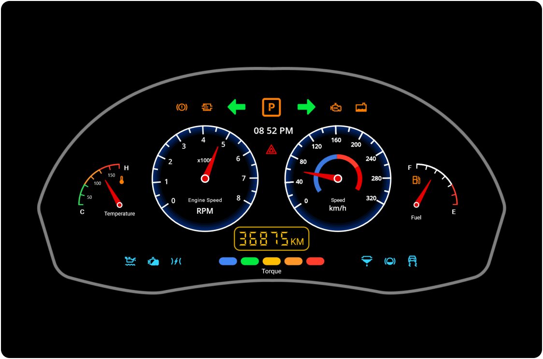Click the C label on temperature gauge

[x=82, y=212]
